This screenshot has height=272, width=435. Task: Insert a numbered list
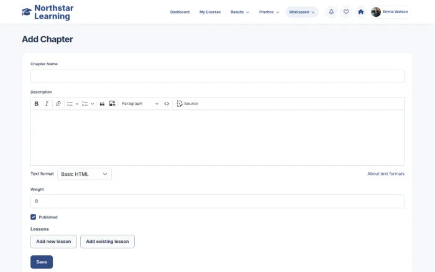(85, 104)
